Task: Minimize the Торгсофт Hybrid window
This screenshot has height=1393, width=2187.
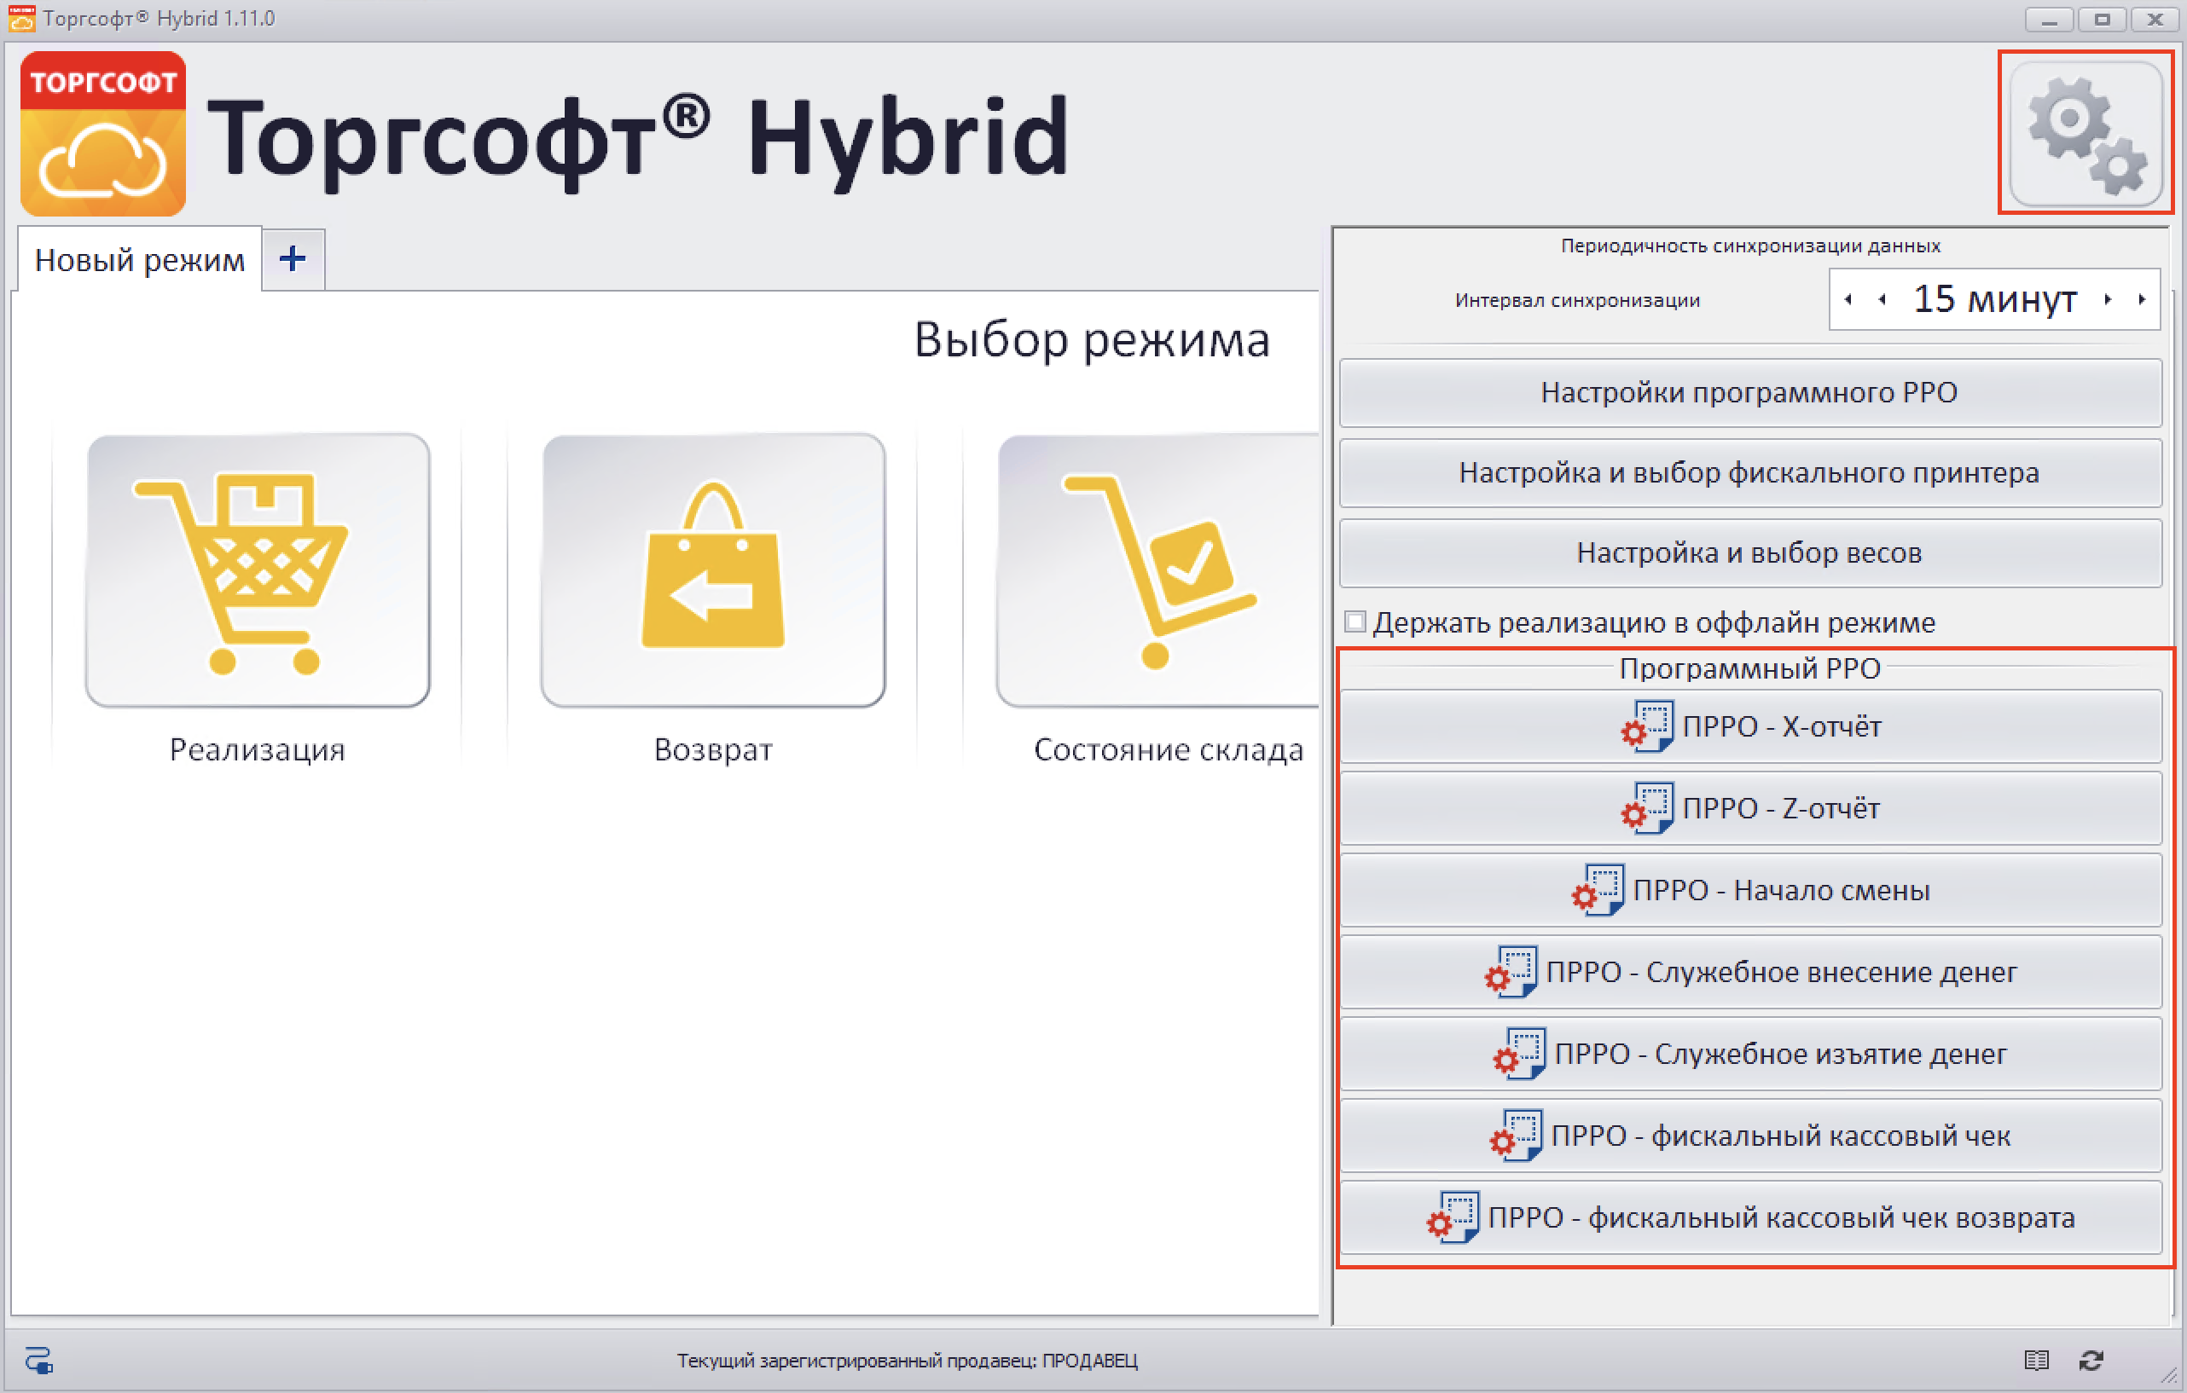Action: tap(2049, 19)
